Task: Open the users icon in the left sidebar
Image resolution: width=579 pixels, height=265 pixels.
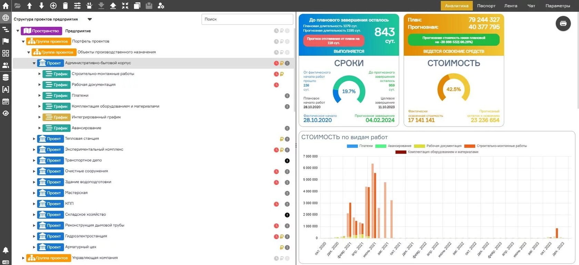Action: point(6,65)
